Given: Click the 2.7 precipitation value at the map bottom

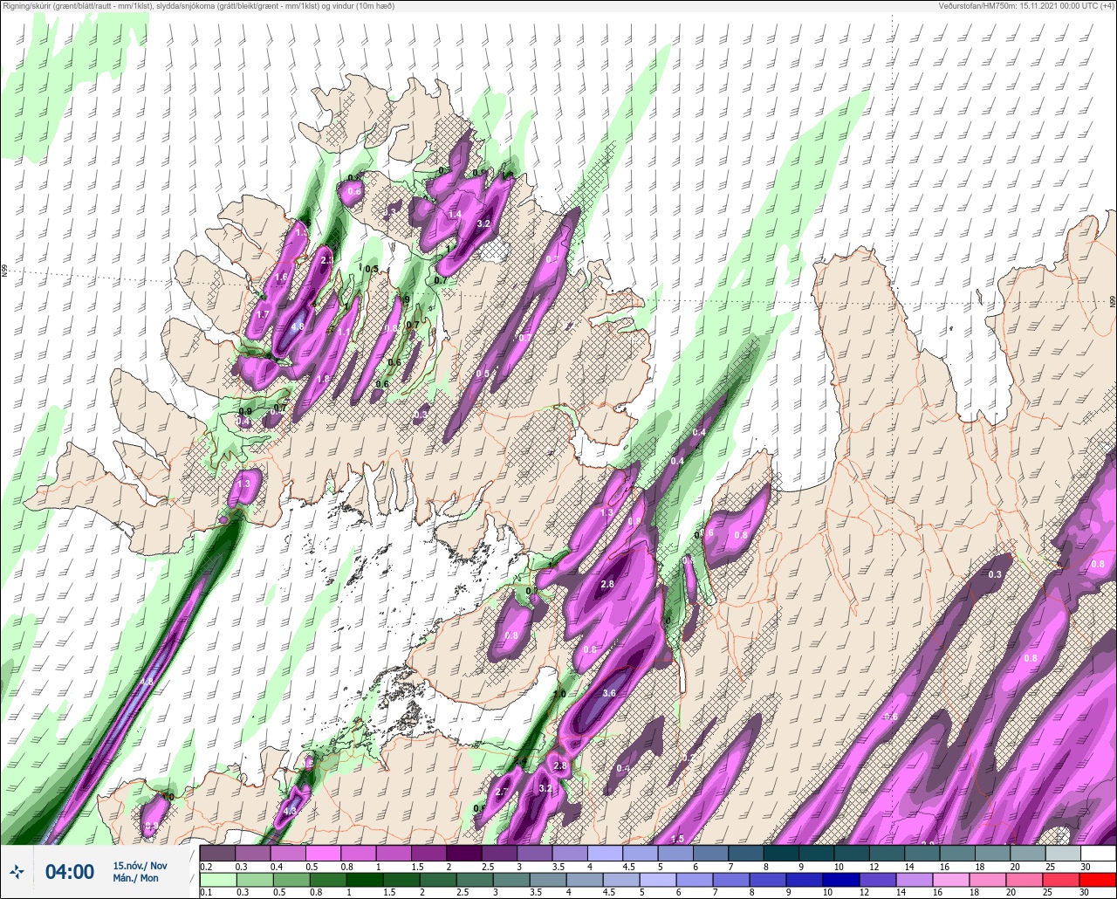Looking at the screenshot, I should point(502,793).
